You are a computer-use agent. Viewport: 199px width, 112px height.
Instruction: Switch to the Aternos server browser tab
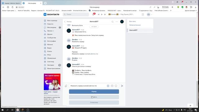point(11,3)
